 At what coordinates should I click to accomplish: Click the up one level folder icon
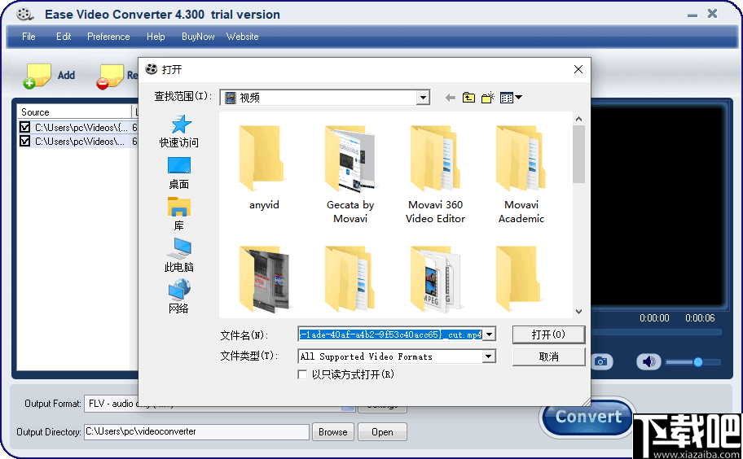click(x=468, y=98)
